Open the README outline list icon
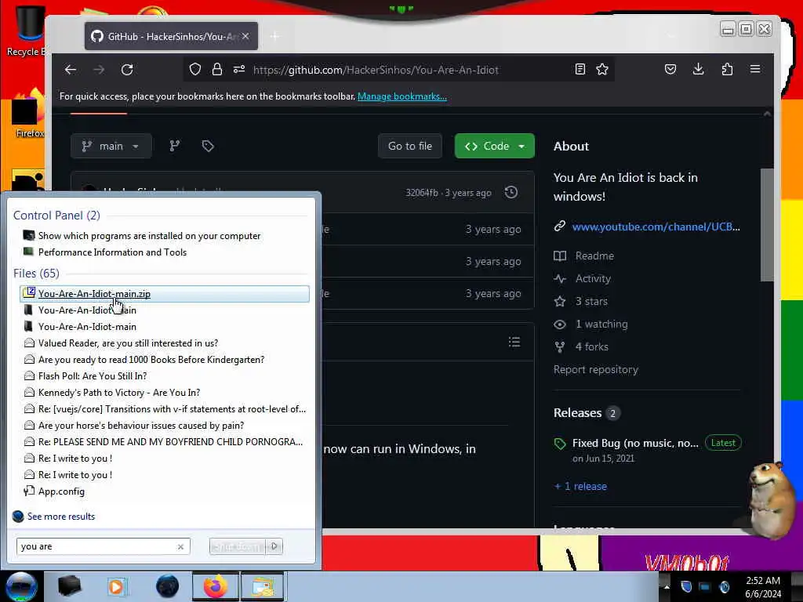Screen dimensions: 803x602 [514, 342]
